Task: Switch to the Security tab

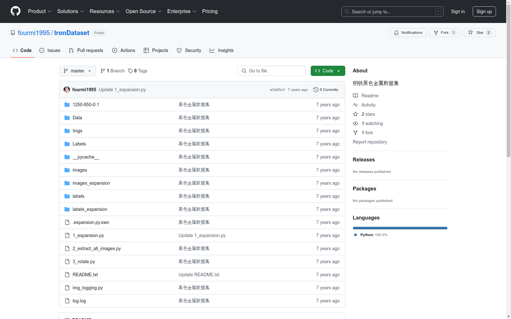Action: click(189, 50)
